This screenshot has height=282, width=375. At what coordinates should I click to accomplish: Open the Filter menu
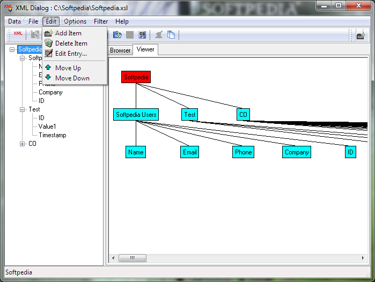[x=101, y=21]
